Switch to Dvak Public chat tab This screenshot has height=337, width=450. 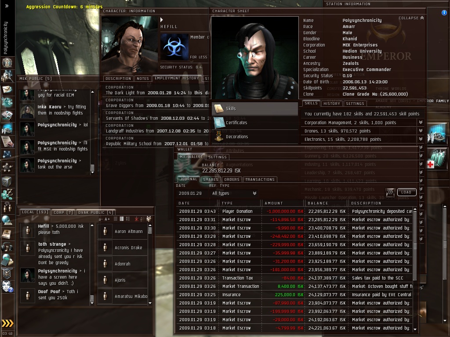(95, 212)
